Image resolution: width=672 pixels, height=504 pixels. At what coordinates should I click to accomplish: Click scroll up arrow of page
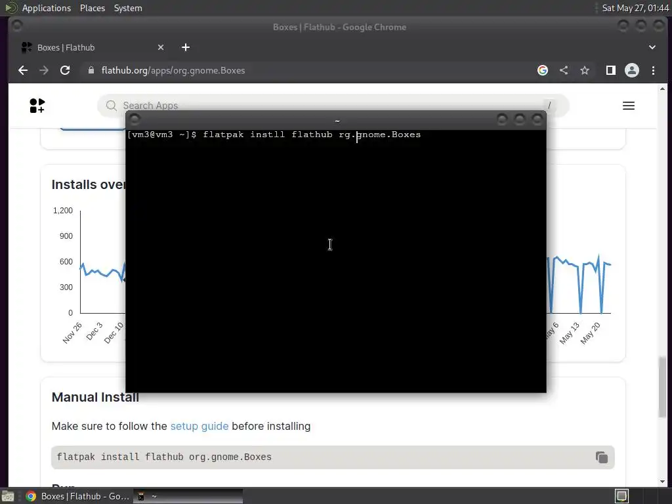click(x=663, y=89)
